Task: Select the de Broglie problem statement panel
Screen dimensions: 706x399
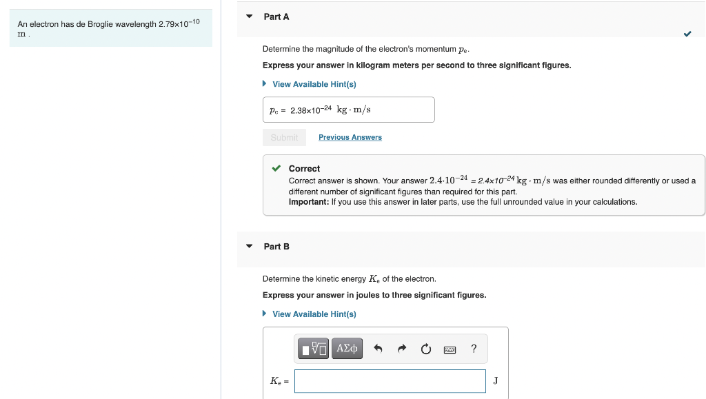Action: point(110,28)
